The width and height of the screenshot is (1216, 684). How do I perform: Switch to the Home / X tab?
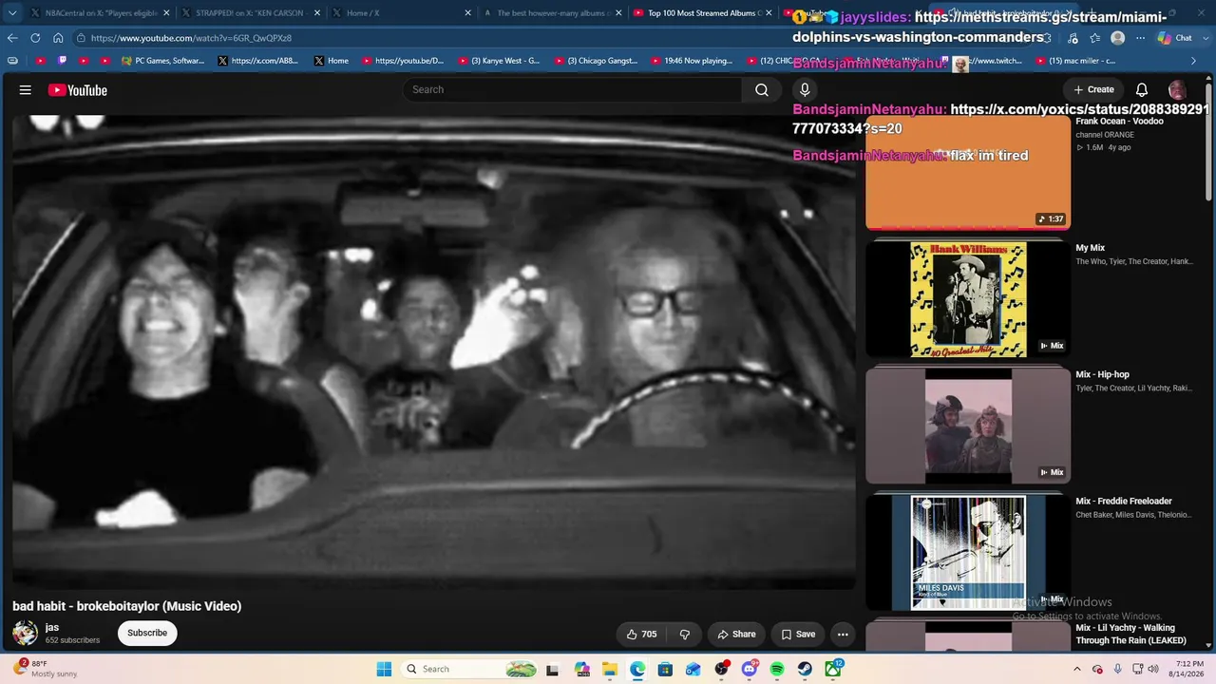coord(401,13)
